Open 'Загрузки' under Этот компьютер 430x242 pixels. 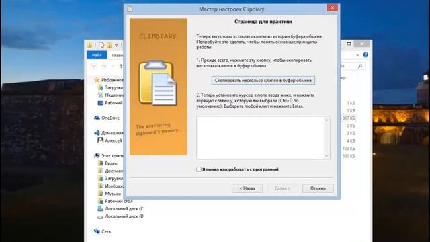click(x=114, y=178)
